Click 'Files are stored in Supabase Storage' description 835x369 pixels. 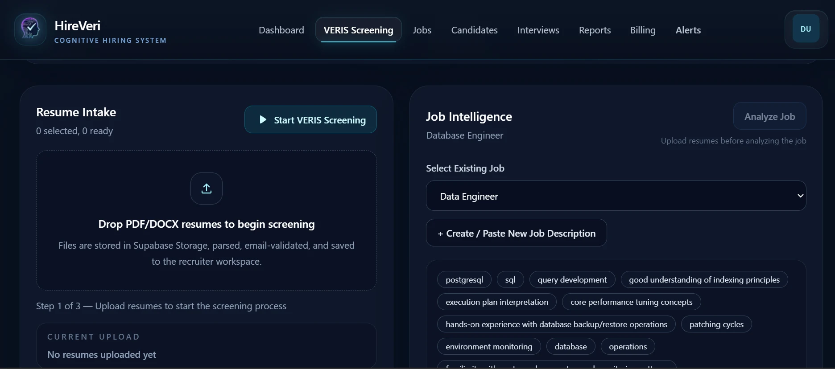click(x=207, y=253)
